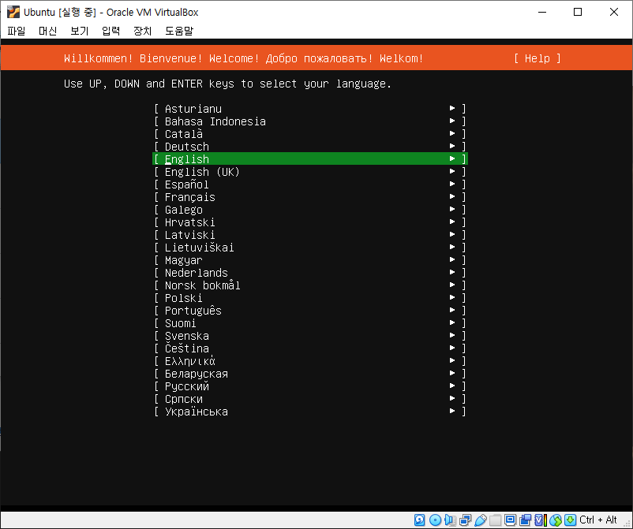Click the arrow at the end of Català
This screenshot has height=529, width=633.
pyautogui.click(x=452, y=133)
